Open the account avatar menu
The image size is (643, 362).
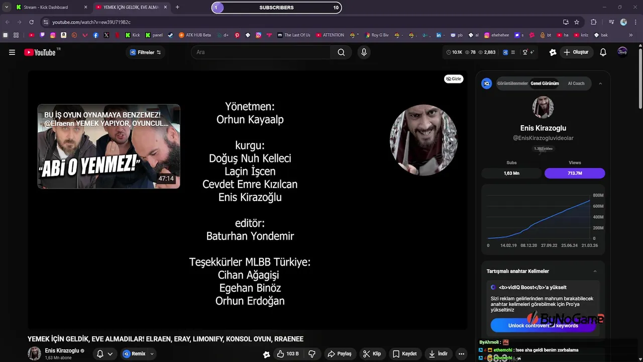click(622, 52)
